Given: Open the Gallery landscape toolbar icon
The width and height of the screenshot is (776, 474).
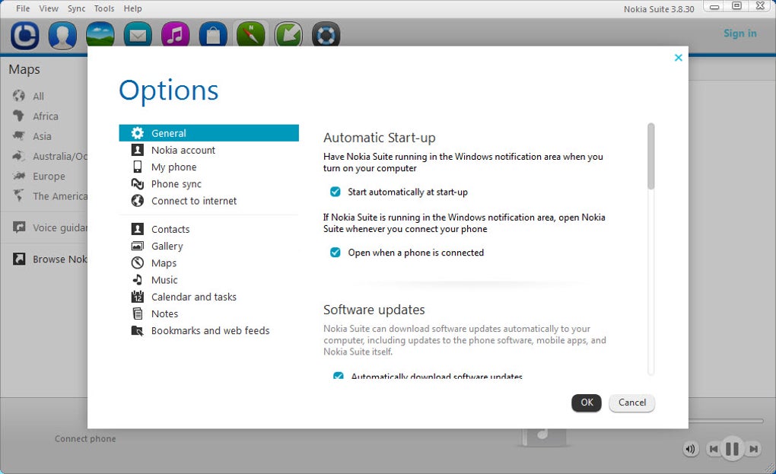Looking at the screenshot, I should click(100, 35).
